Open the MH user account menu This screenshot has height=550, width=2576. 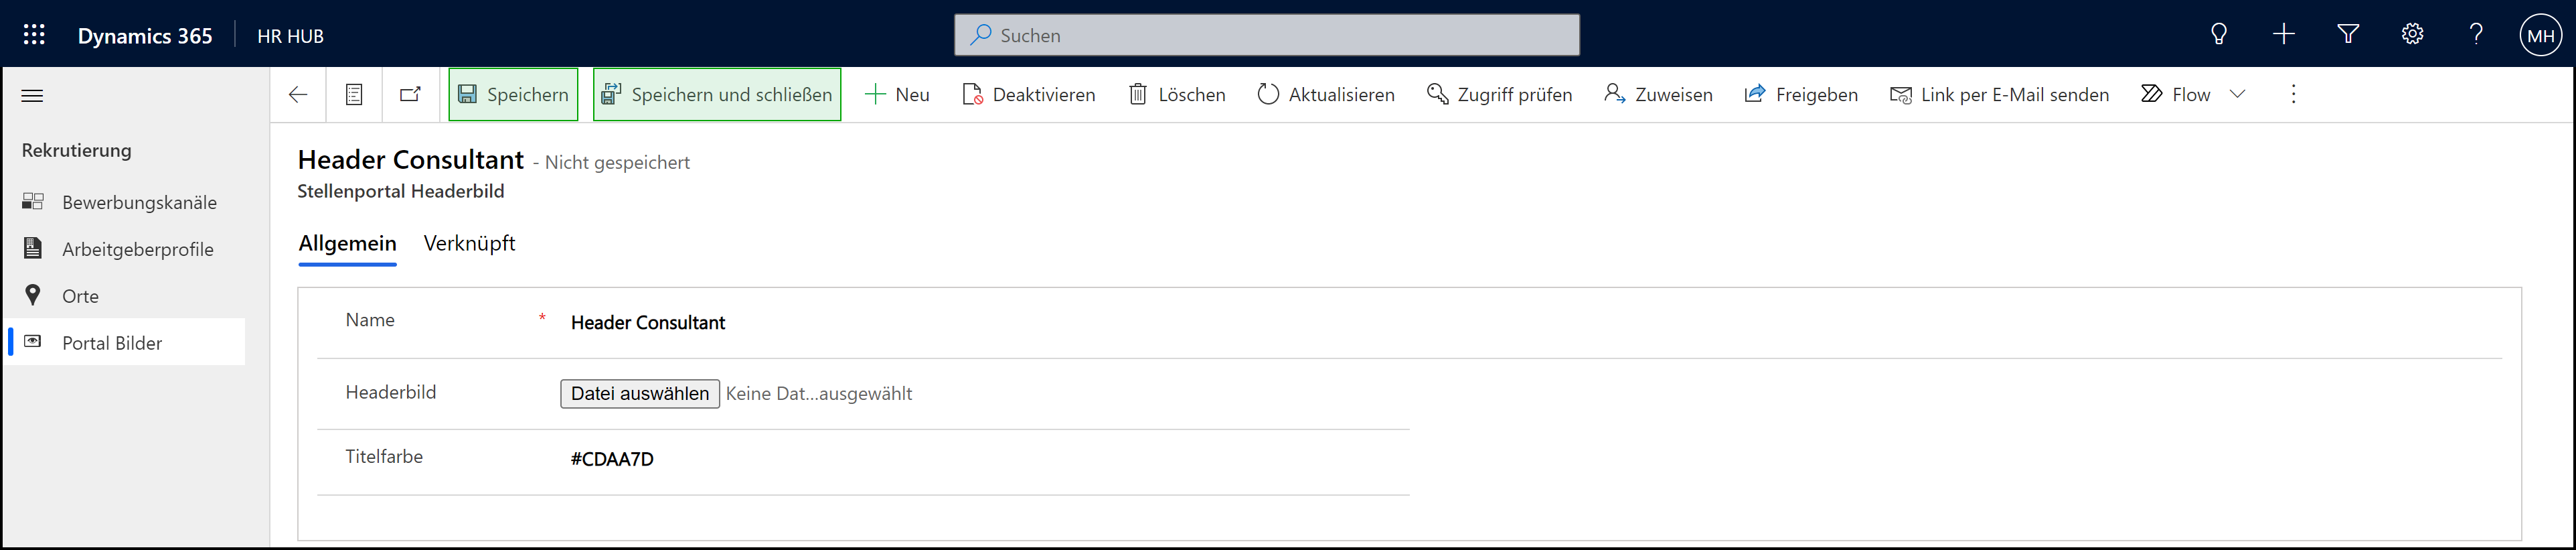(2541, 36)
